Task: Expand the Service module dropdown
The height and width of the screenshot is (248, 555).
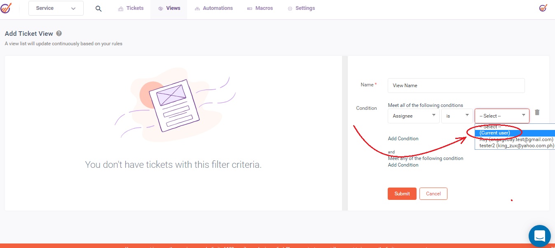Action: (x=56, y=8)
